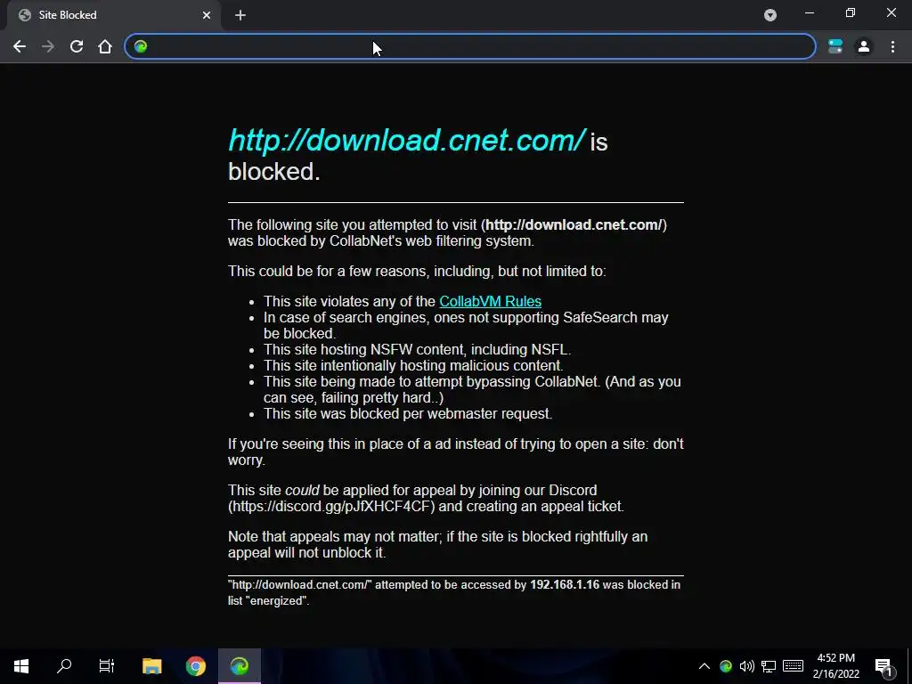Minimize the browser window
Viewport: 912px width, 684px height.
pos(809,12)
